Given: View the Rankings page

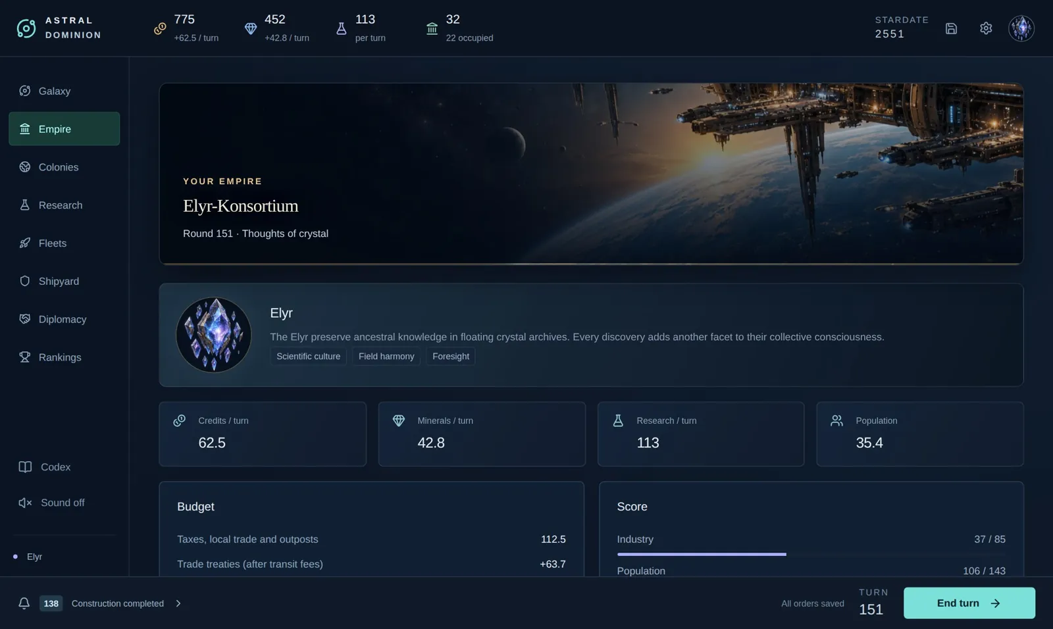Looking at the screenshot, I should coord(64,357).
